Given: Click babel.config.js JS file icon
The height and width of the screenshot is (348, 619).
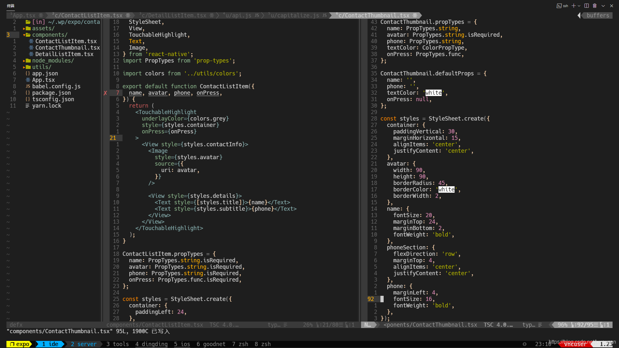Looking at the screenshot, I should click(28, 86).
